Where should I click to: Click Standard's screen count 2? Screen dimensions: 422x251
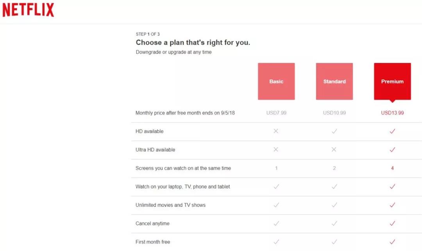334,168
